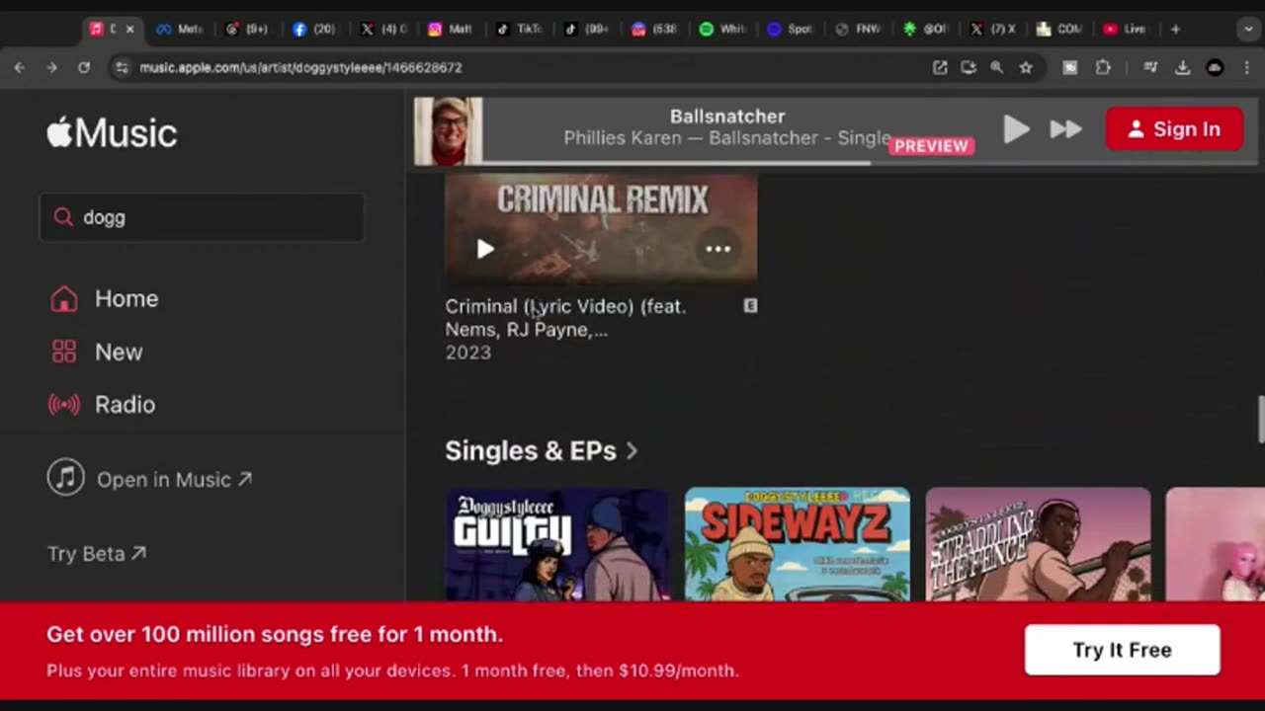
Task: Open Criminal (Lyric Video) title link
Action: (x=565, y=318)
